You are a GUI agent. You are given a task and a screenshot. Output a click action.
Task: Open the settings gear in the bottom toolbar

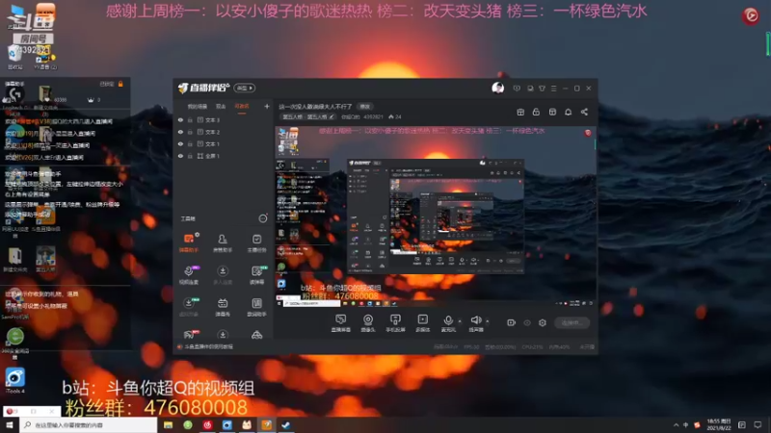pos(543,322)
